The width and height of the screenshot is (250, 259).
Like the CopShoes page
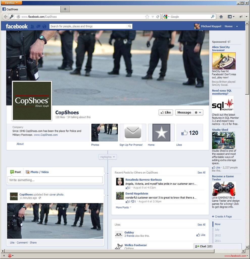click(x=166, y=113)
